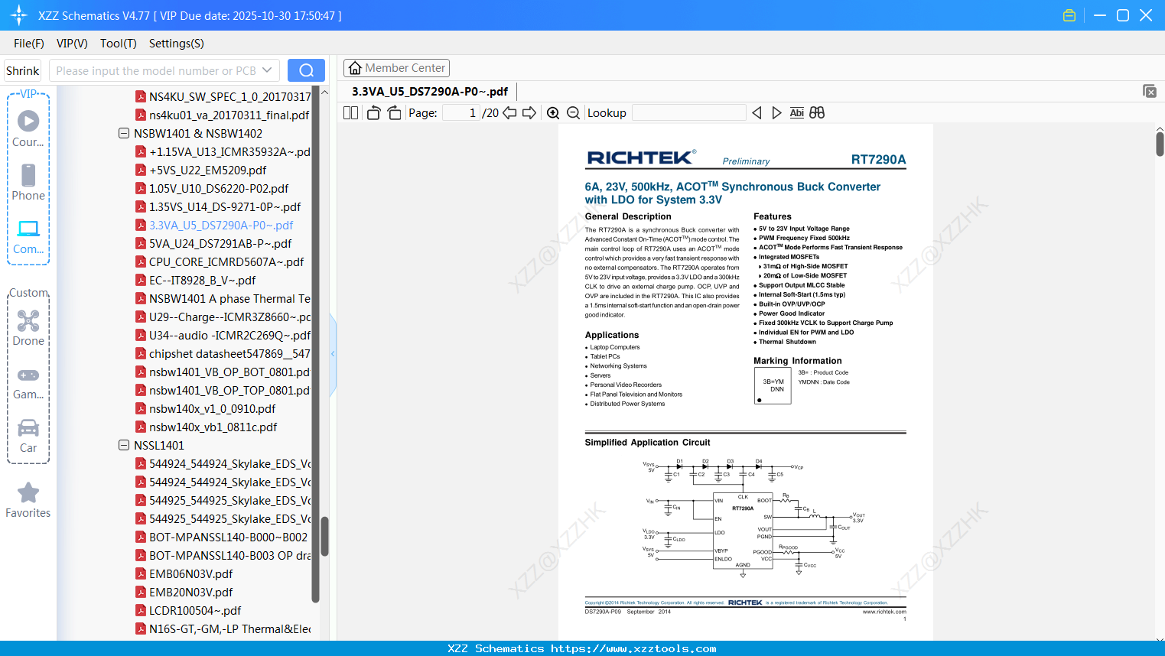
Task: Open the model number search dropdown arrow
Action: pos(267,70)
